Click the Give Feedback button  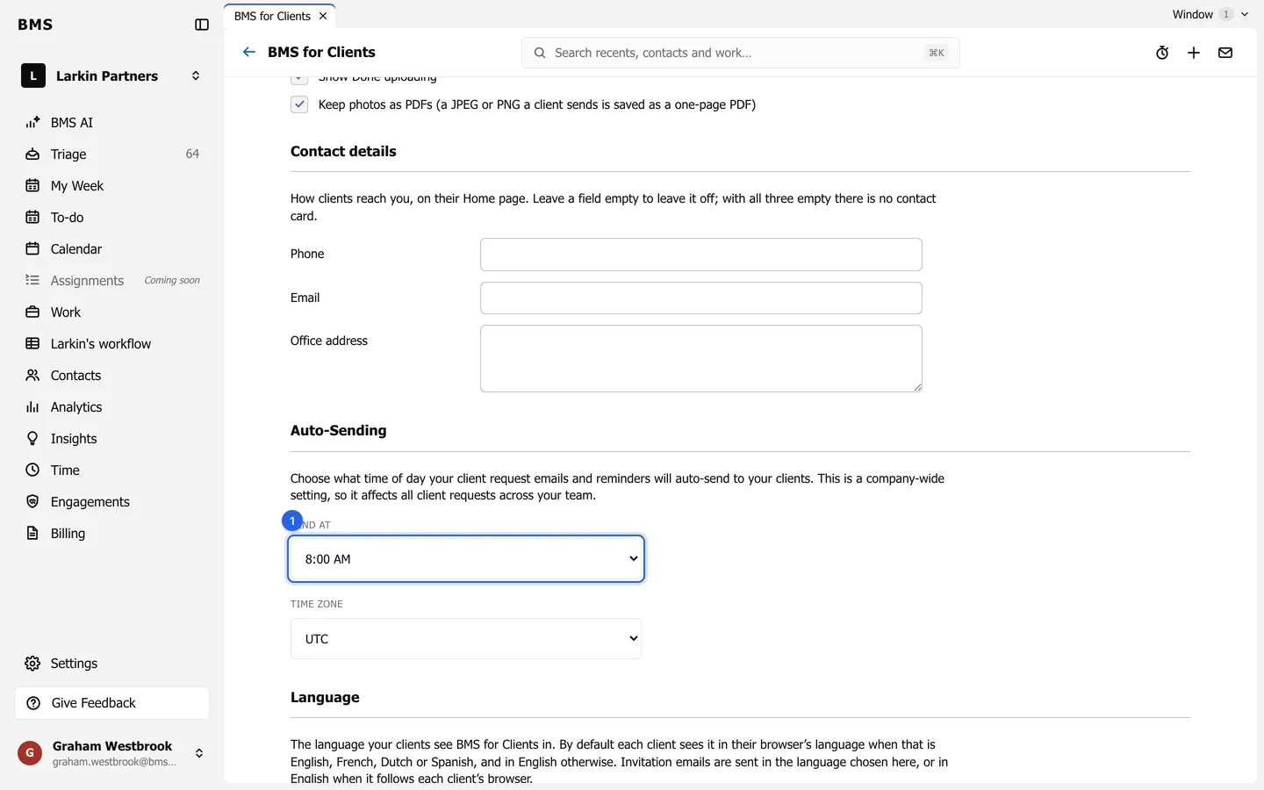(x=112, y=703)
